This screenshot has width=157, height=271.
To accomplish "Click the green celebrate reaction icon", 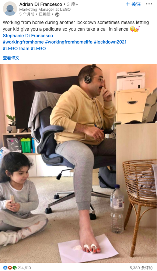I will click(14, 268).
